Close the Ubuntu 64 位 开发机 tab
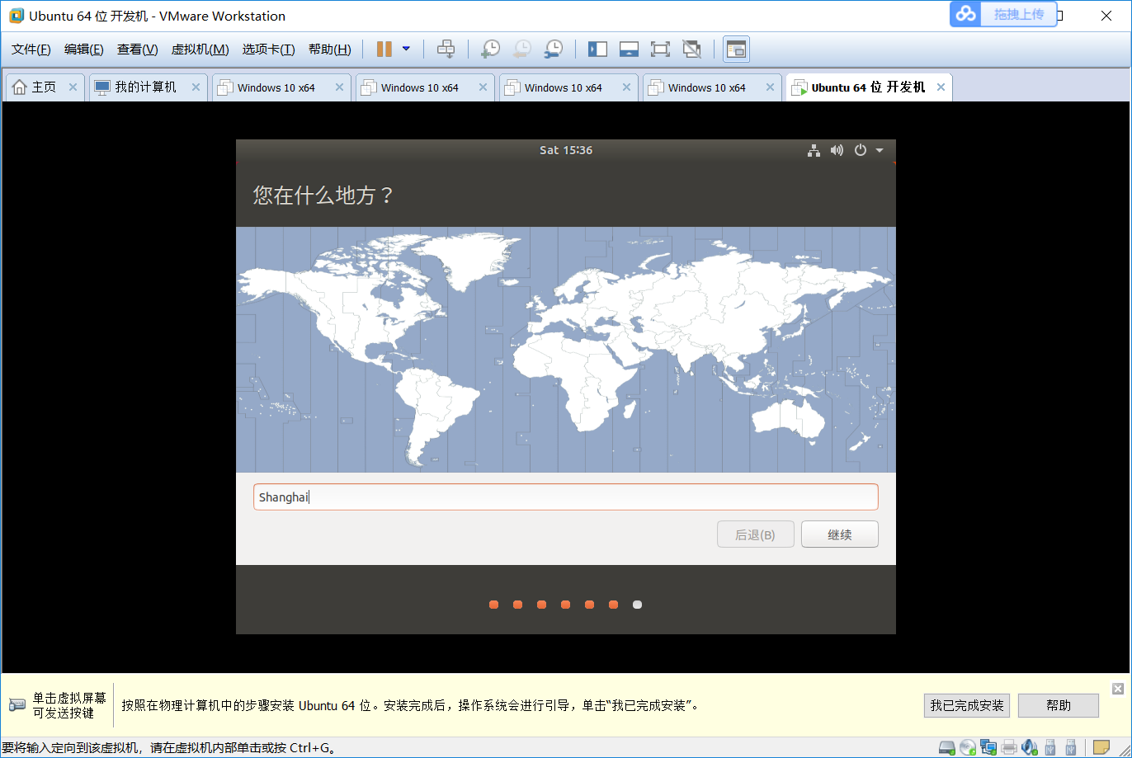 coord(941,87)
